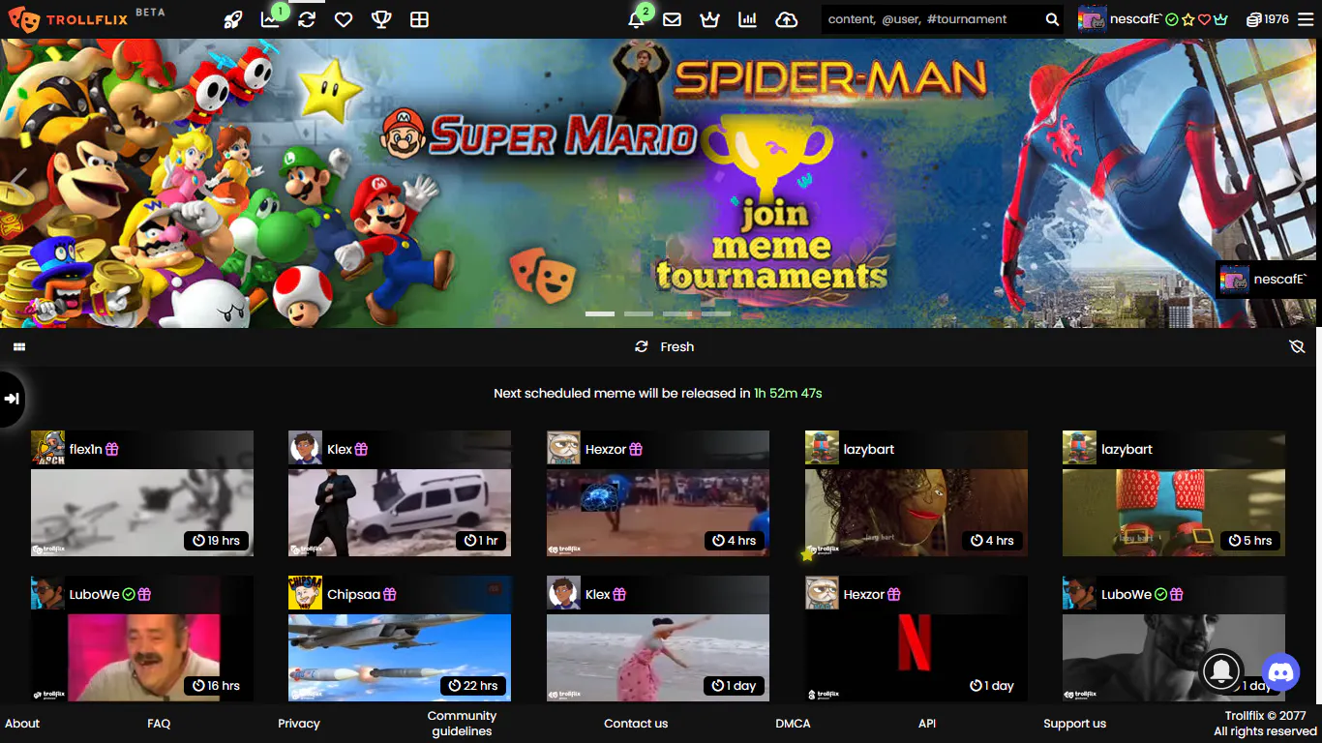Open the bar chart statistics icon
The width and height of the screenshot is (1322, 743).
(x=748, y=19)
